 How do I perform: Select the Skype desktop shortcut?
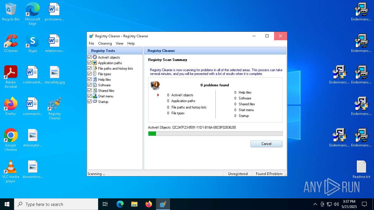click(32, 43)
